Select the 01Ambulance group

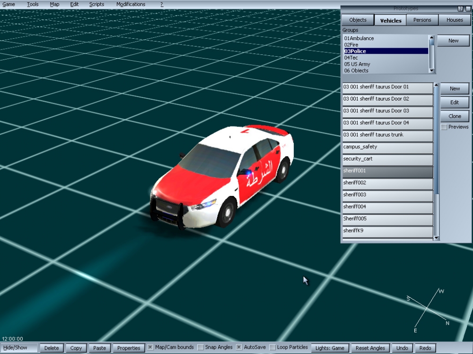point(386,38)
